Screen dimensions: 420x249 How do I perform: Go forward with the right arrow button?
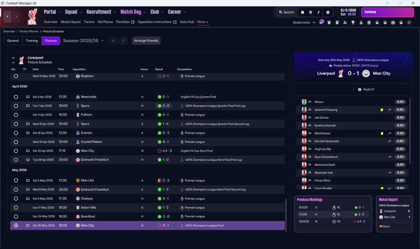pos(16,16)
